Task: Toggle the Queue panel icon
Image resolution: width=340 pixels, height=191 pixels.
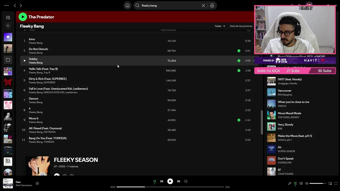Action: point(295,183)
